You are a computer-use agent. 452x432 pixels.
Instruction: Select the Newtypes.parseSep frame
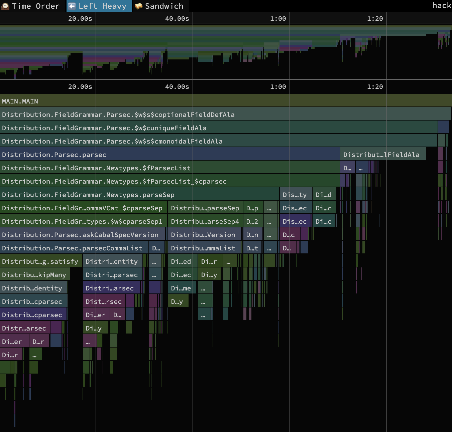88,195
